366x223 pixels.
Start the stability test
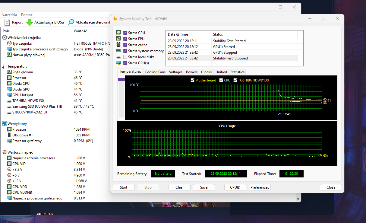point(124,187)
